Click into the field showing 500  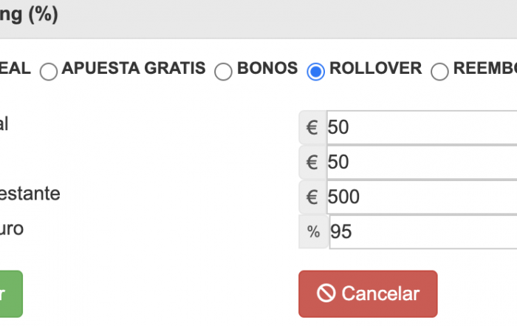point(422,197)
